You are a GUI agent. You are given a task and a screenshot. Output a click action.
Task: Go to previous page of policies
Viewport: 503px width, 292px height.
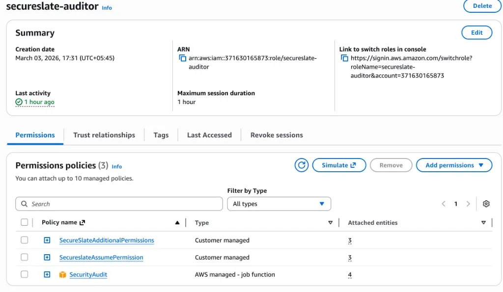tap(444, 204)
